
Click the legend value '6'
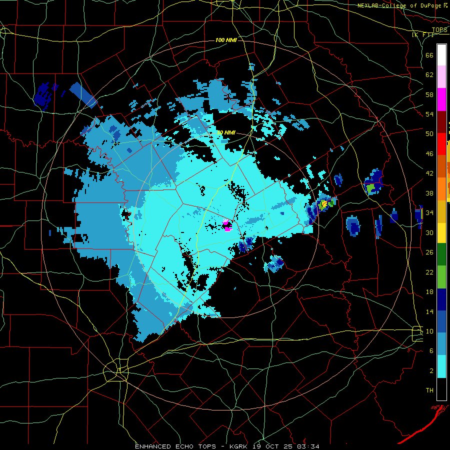pos(431,351)
